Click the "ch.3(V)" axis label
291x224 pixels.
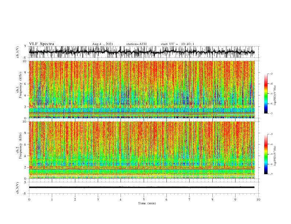pyautogui.click(x=18, y=188)
